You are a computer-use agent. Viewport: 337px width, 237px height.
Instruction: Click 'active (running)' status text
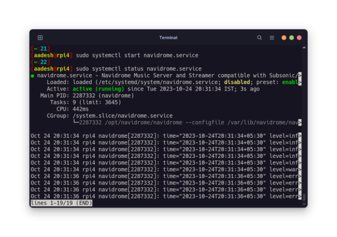98,89
